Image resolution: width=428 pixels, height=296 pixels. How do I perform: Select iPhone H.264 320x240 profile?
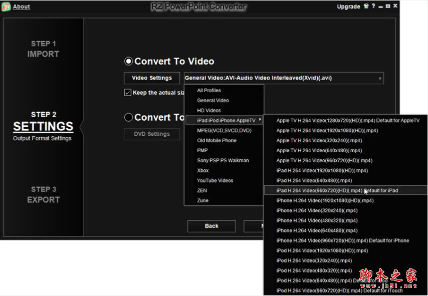tap(346, 210)
